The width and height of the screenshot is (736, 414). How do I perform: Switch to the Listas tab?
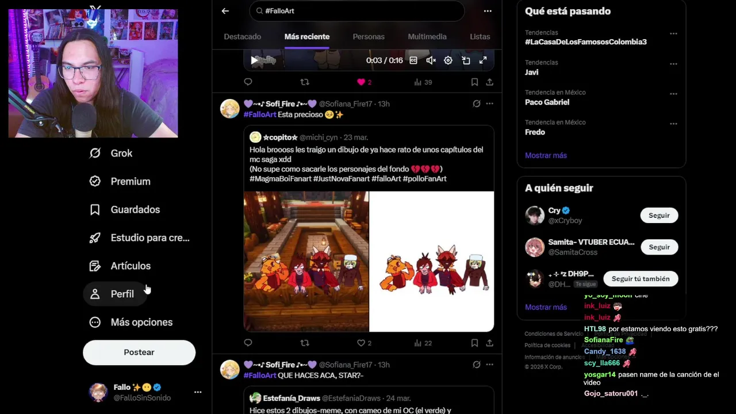pyautogui.click(x=480, y=37)
